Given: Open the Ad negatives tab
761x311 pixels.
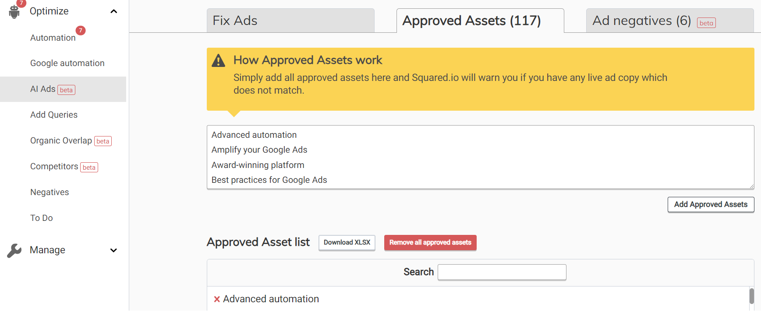Looking at the screenshot, I should coord(641,21).
